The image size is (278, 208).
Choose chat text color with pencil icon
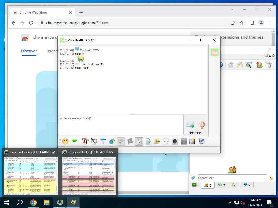(94, 141)
